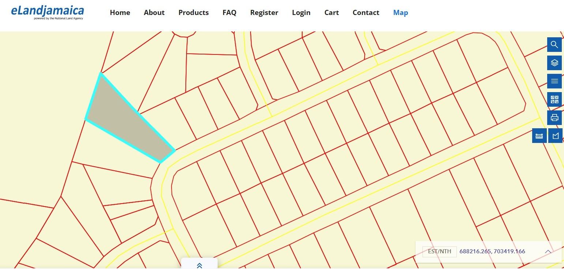
Task: Select the polygon draw tool icon
Action: tap(556, 136)
